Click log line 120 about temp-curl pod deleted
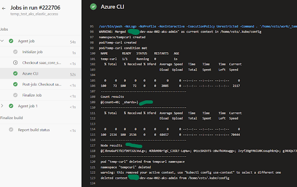 [142, 162]
